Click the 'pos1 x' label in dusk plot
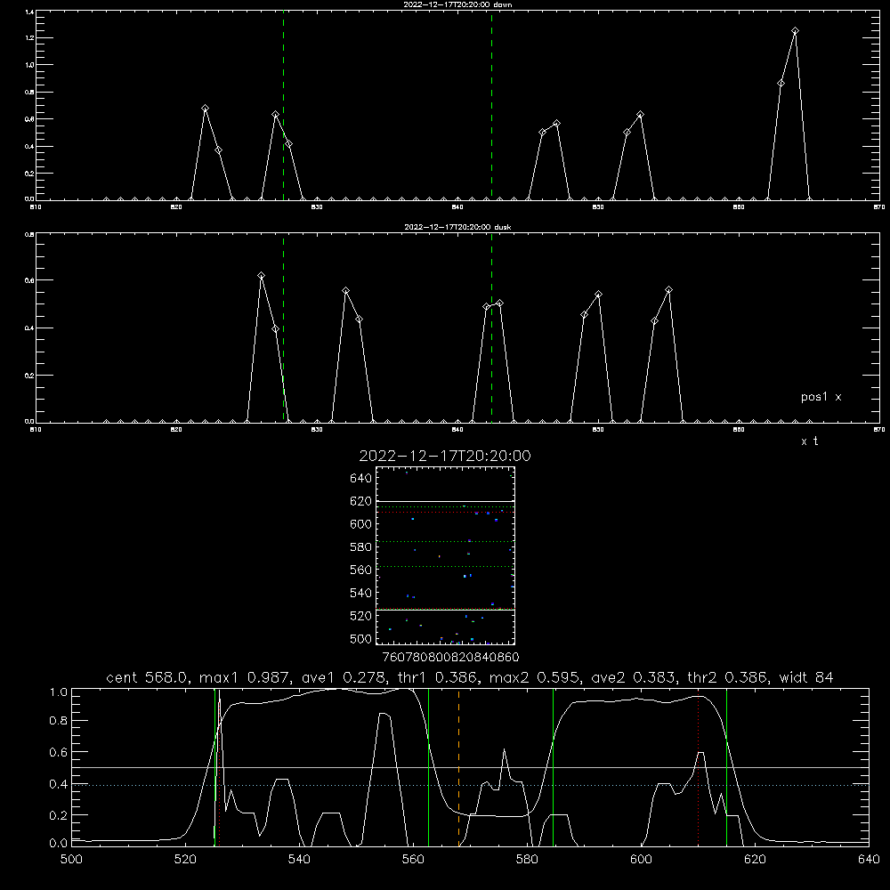This screenshot has height=890, width=890. (821, 397)
